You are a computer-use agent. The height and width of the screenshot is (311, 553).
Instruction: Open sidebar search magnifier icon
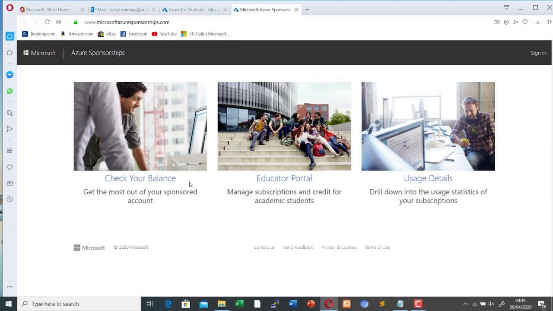(x=10, y=113)
